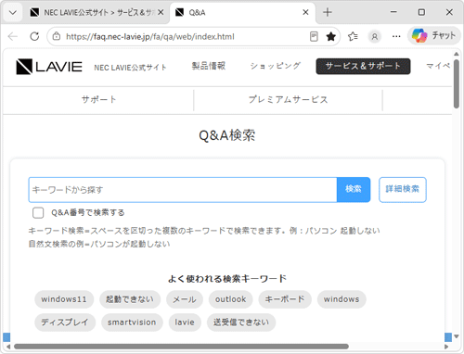Click the back arrow in the browser
This screenshot has width=464, height=354.
13,36
